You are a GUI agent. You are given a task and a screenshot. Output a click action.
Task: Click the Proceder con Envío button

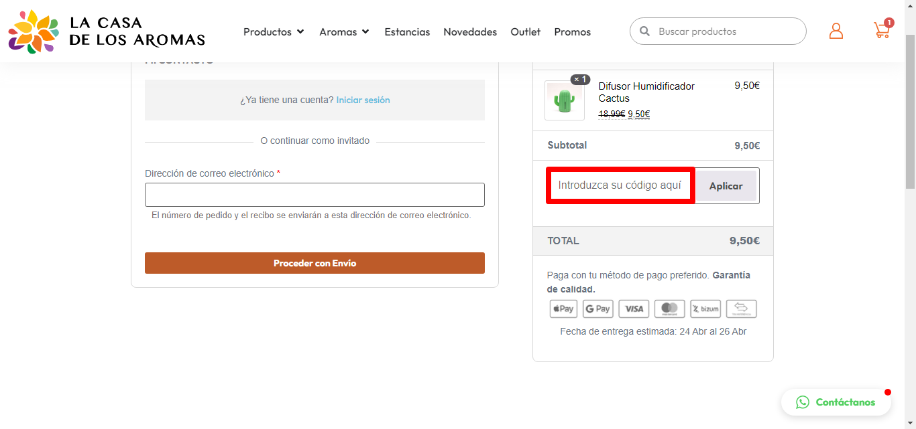[314, 263]
